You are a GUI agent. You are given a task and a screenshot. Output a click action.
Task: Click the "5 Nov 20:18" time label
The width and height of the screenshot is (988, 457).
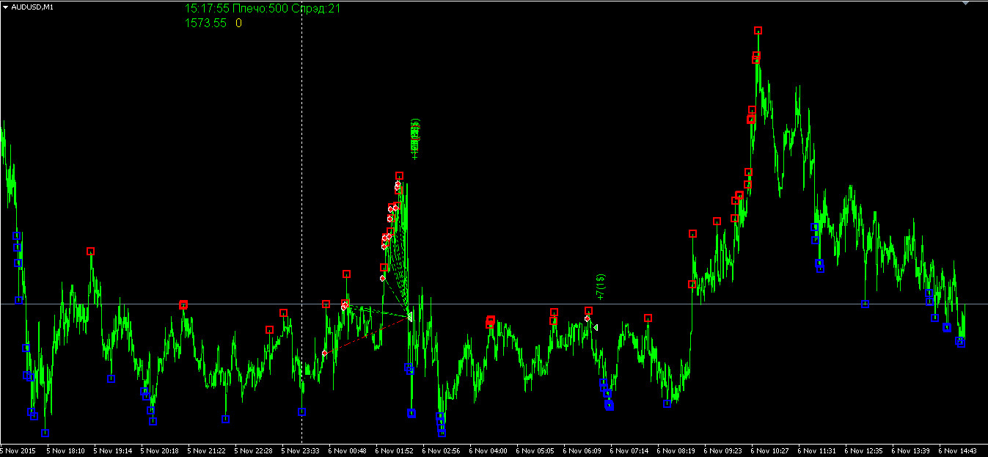[161, 451]
